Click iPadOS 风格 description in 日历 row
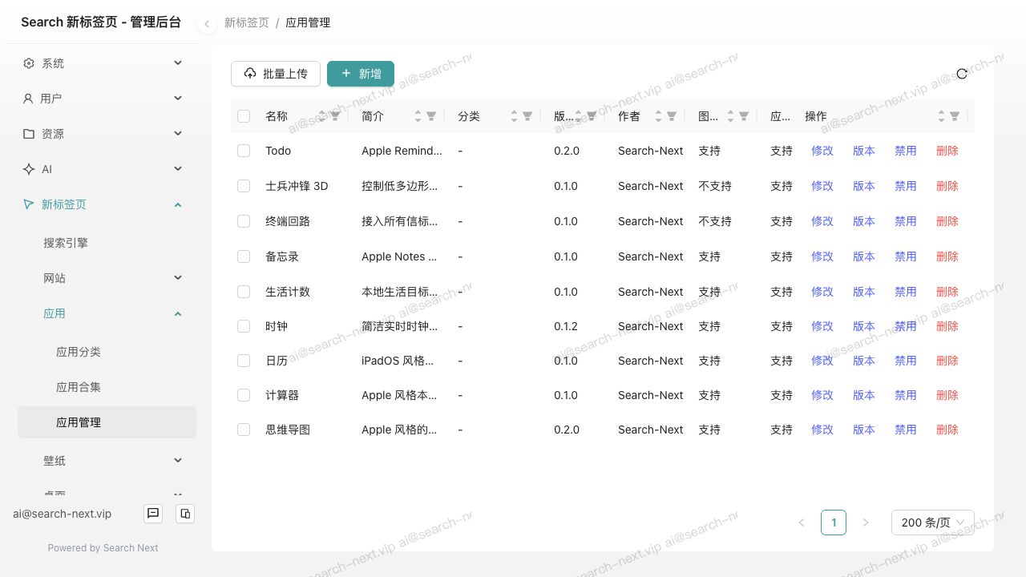Image resolution: width=1026 pixels, height=577 pixels. pos(398,361)
